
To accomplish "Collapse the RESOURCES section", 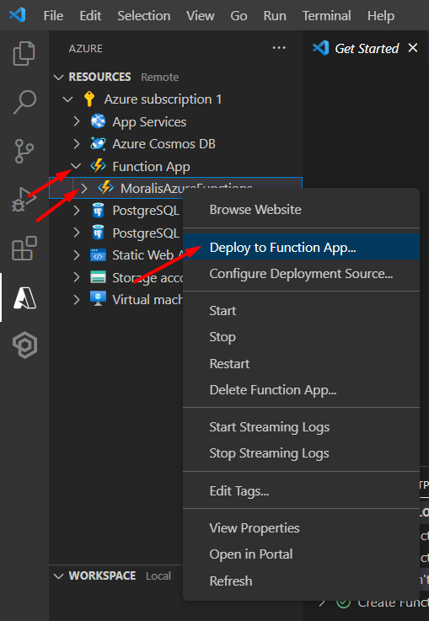I will pos(59,77).
